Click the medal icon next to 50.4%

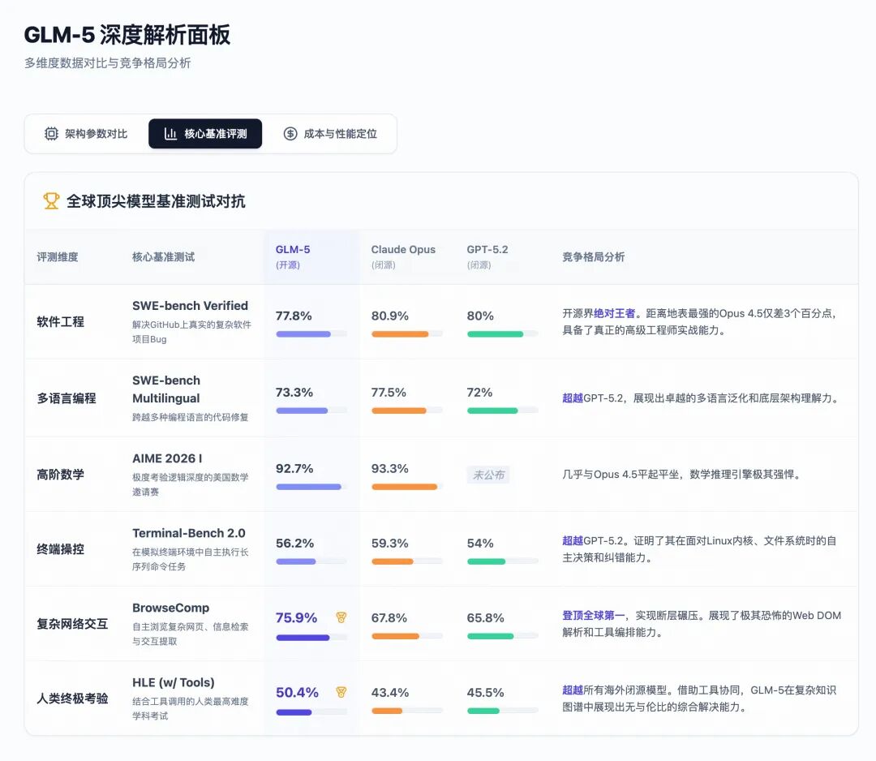click(x=341, y=692)
